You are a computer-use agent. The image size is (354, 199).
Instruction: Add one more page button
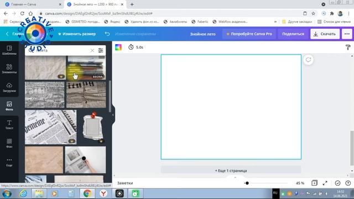(231, 171)
